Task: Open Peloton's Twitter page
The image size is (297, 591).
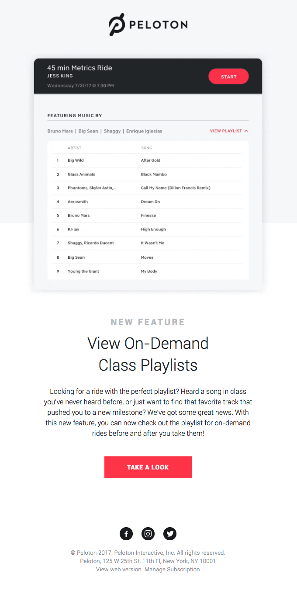Action: pos(170,534)
